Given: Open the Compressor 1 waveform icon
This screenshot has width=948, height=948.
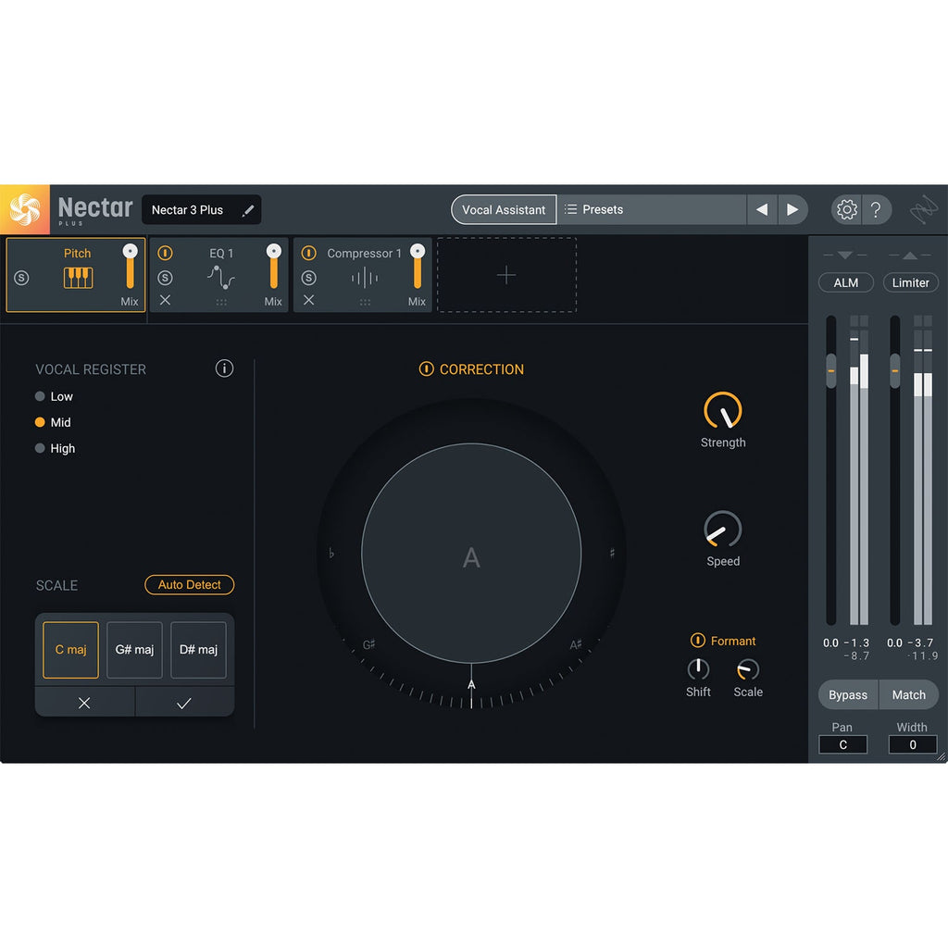Looking at the screenshot, I should tap(365, 278).
